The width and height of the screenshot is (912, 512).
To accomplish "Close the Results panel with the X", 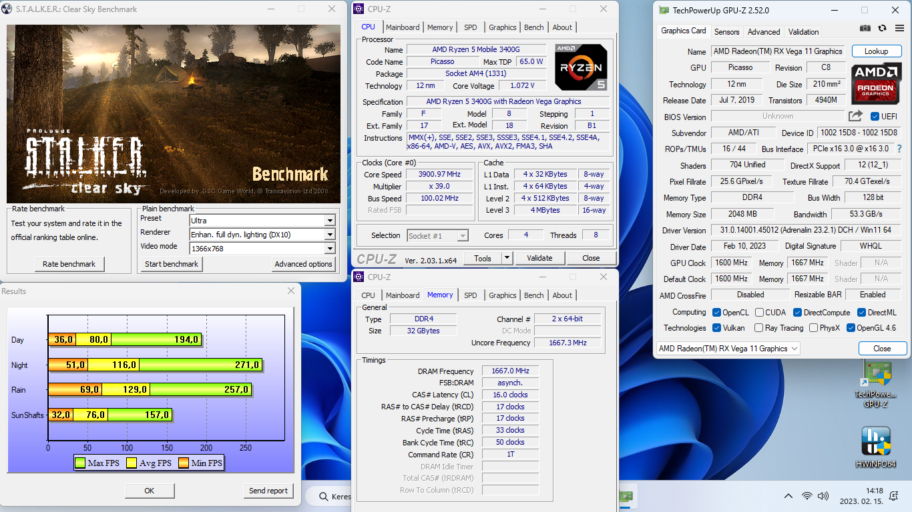I will [291, 291].
